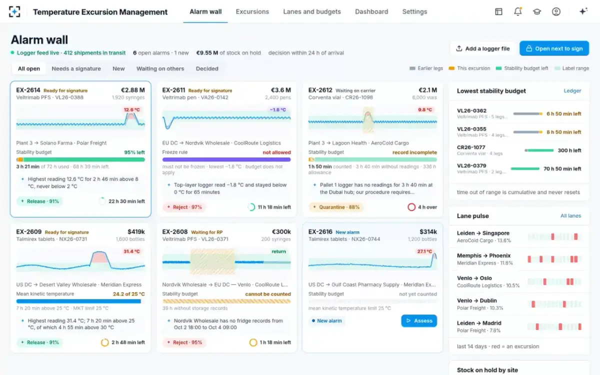600x375 pixels.
Task: Open the layout panel icon in the header
Action: [498, 11]
